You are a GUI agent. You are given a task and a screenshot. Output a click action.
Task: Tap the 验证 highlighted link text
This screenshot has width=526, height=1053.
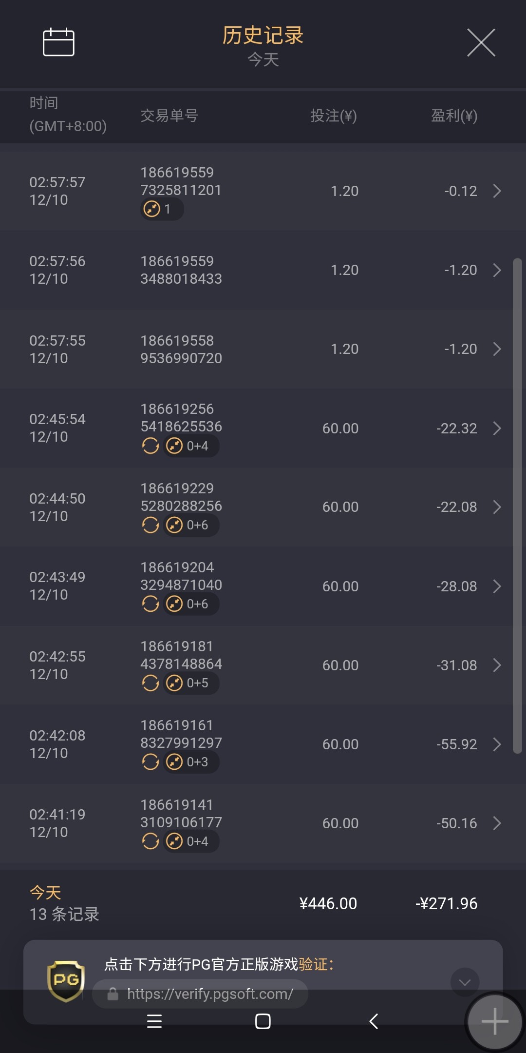313,964
